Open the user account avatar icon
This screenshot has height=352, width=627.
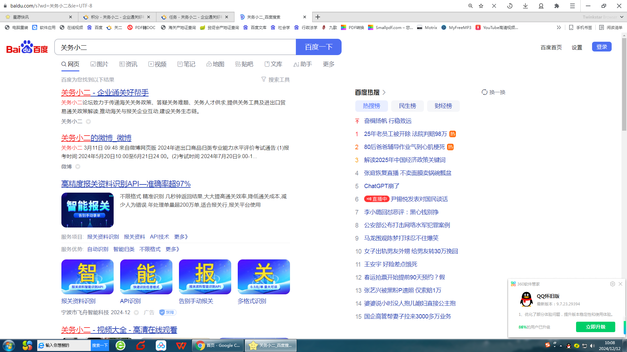coord(541,6)
